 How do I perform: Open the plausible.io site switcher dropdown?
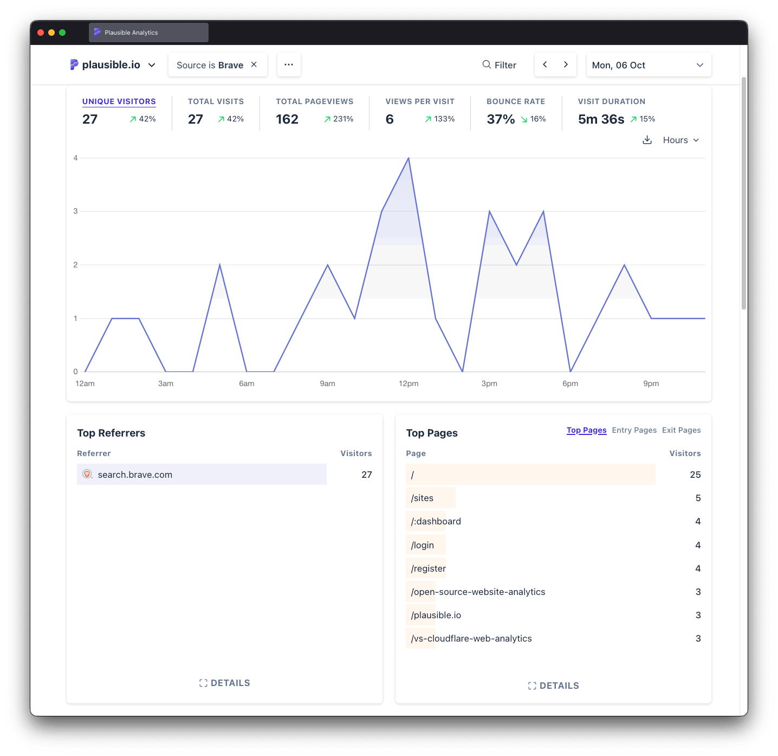tap(152, 65)
